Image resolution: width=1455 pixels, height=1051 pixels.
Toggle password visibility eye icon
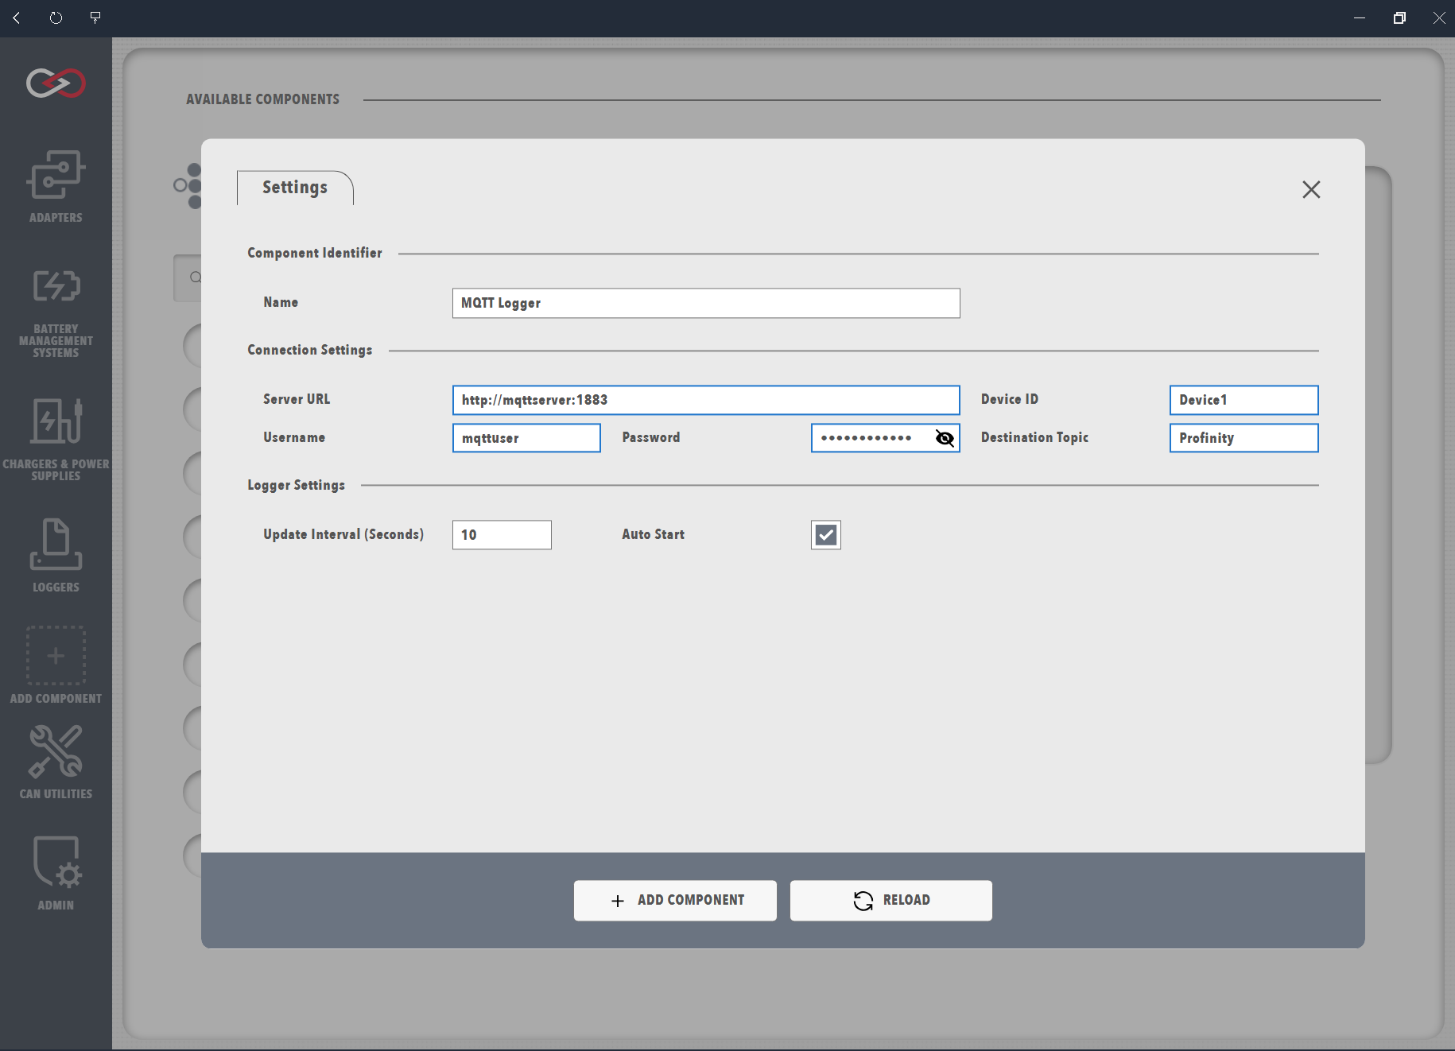tap(944, 438)
